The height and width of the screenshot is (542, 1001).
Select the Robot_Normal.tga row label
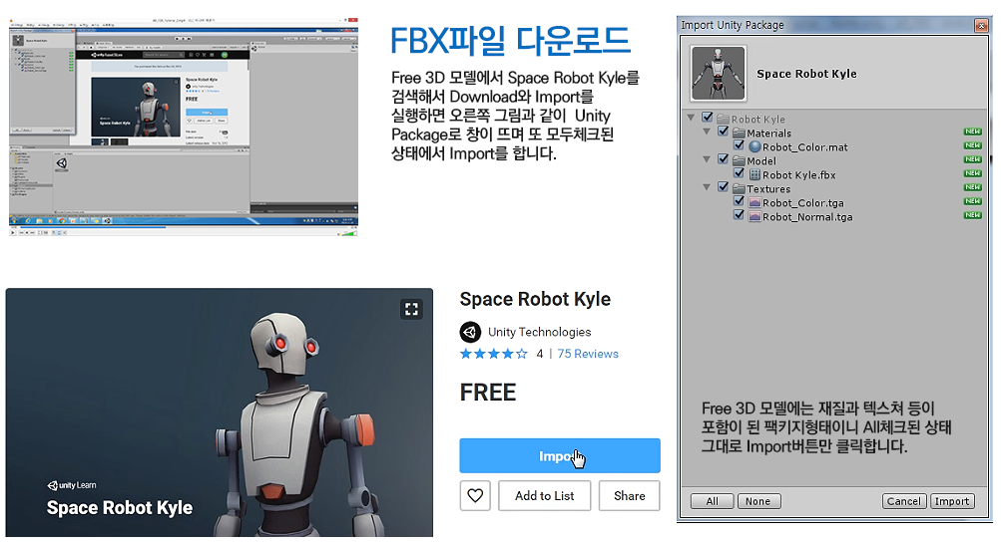807,217
